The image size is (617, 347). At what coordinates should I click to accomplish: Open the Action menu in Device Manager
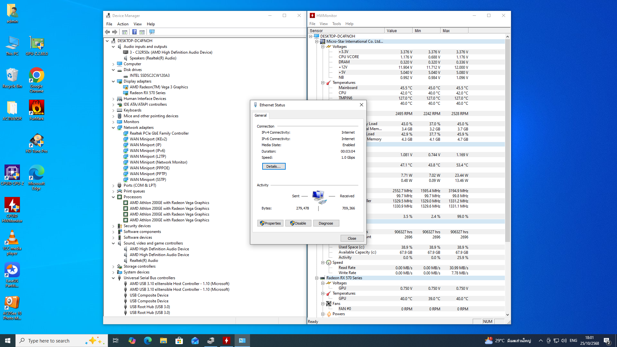123,24
